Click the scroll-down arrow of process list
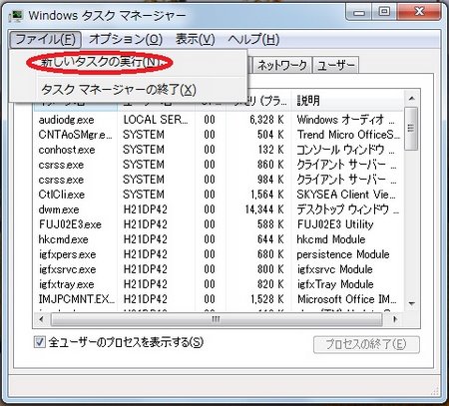Image resolution: width=449 pixels, height=406 pixels. [x=412, y=303]
